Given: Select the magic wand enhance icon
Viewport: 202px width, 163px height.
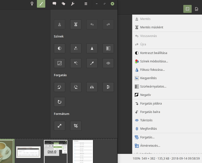Looking at the screenshot, I should (x=76, y=63).
